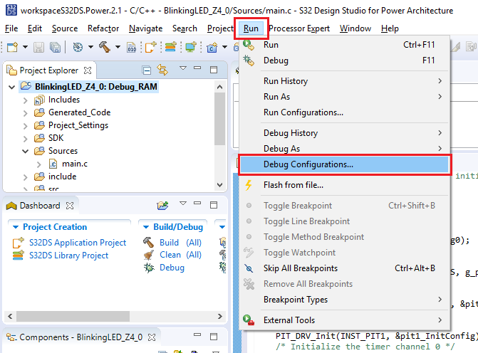Minimize the Dashboard panel
This screenshot has width=478, height=353.
coord(197,203)
